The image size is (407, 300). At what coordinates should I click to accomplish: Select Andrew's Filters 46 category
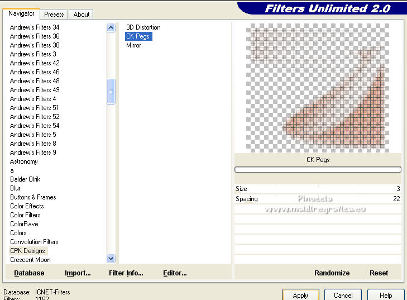(x=35, y=72)
